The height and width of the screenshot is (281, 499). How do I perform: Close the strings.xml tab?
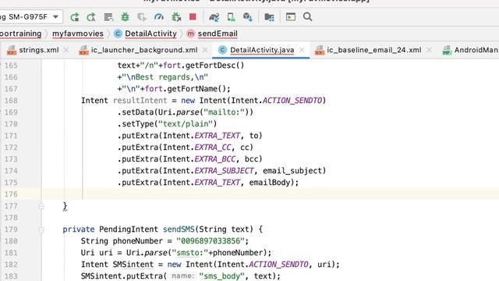(65, 50)
